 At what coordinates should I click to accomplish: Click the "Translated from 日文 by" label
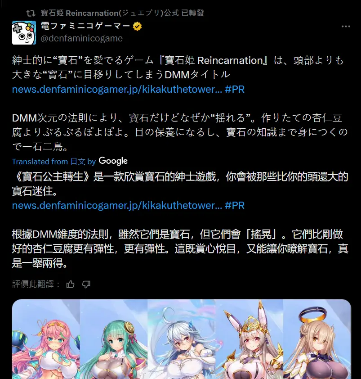click(54, 162)
